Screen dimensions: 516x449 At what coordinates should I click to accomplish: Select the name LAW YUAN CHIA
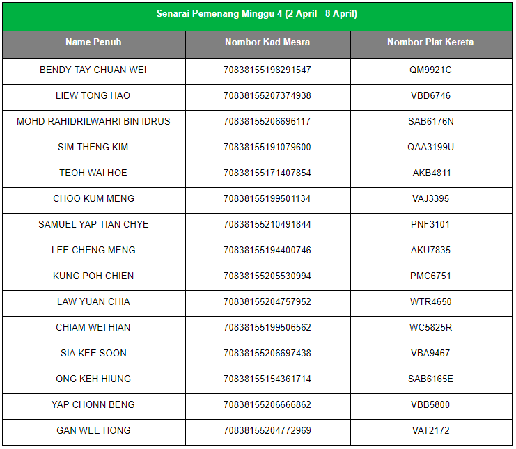pos(93,302)
